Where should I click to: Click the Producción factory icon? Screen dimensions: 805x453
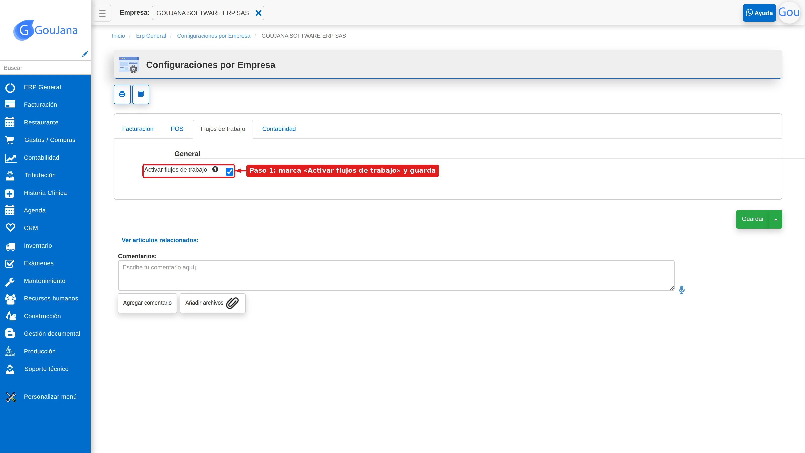click(10, 351)
